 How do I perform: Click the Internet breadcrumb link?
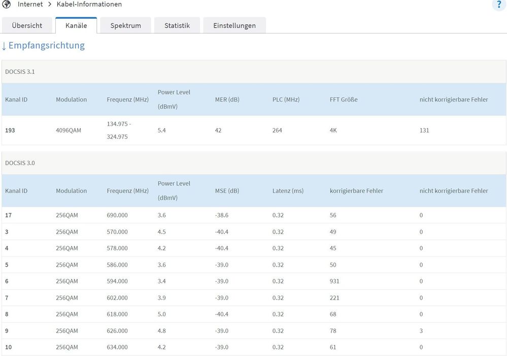click(x=30, y=5)
